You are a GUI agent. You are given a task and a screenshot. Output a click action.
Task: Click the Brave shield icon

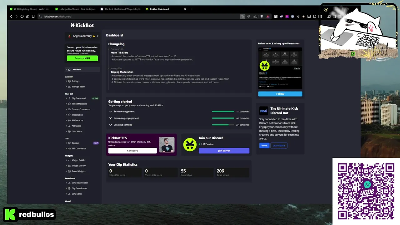(262, 17)
